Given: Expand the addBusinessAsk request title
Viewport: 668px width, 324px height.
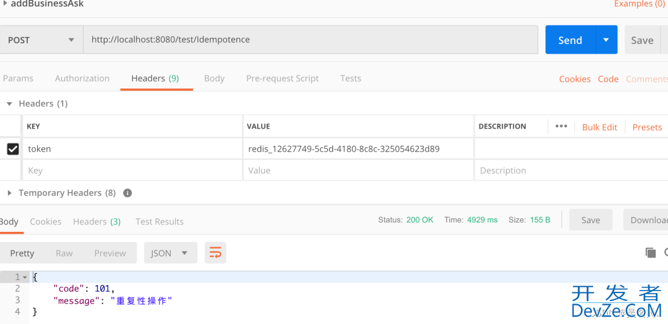Looking at the screenshot, I should pos(4,4).
